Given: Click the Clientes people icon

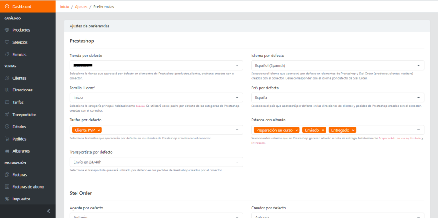Looking at the screenshot, I should (7, 78).
